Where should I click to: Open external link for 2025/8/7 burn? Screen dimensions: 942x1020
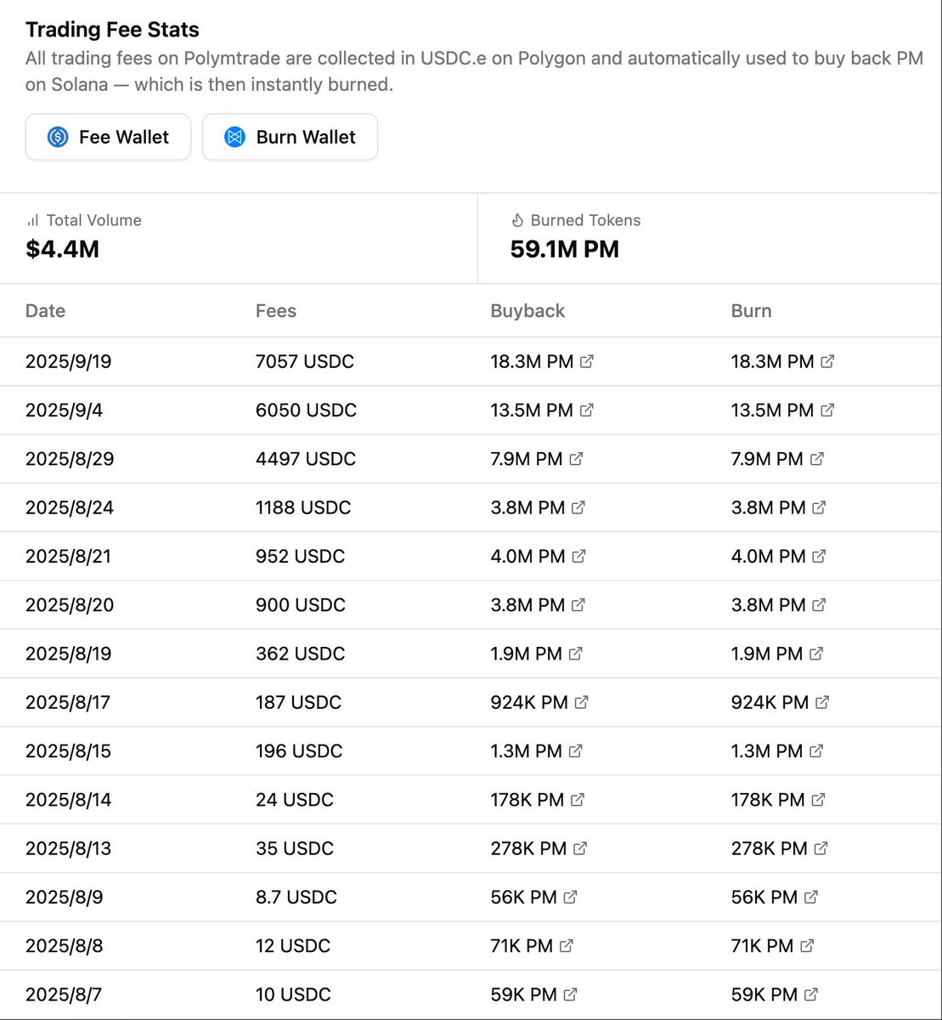(x=811, y=994)
